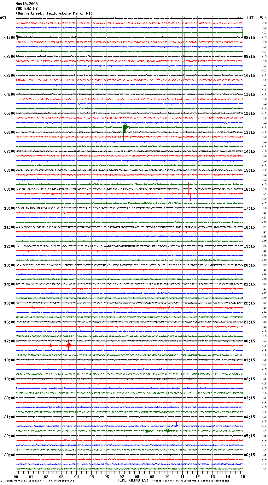This screenshot has width=268, height=485.
Task: Click the 07 minute tick label on the bottom axis
Action: point(122,477)
